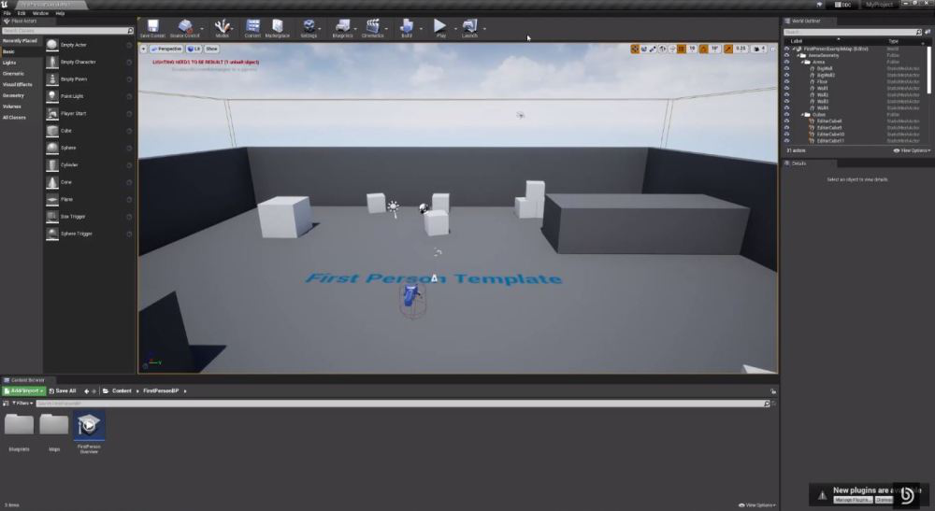The height and width of the screenshot is (511, 935).
Task: Select the Geometry category in Place Actors
Action: pyautogui.click(x=22, y=95)
